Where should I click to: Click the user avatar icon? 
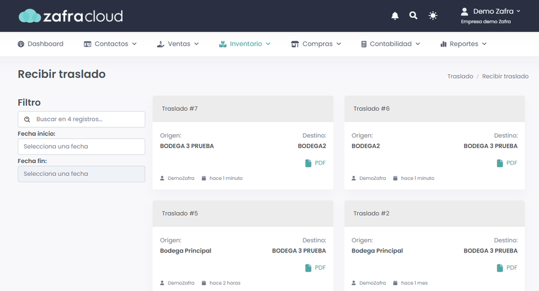coord(465,11)
